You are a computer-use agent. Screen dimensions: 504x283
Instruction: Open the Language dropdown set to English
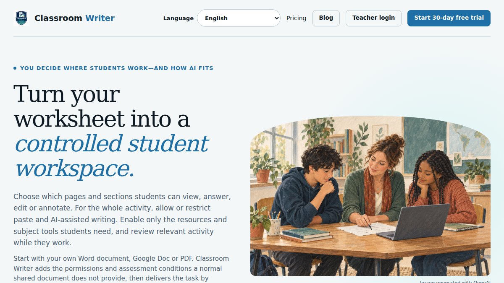pos(239,18)
